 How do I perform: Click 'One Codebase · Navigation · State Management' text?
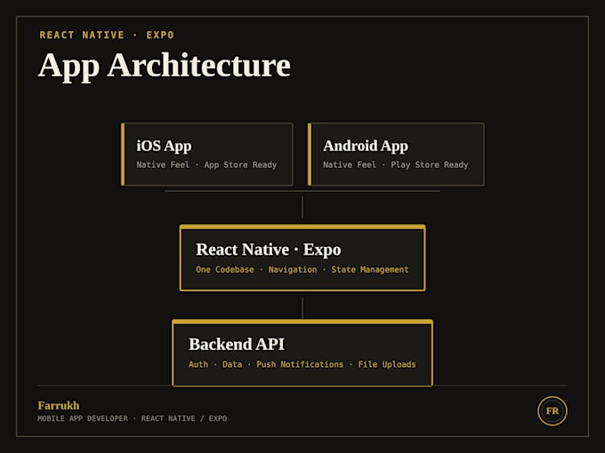302,270
